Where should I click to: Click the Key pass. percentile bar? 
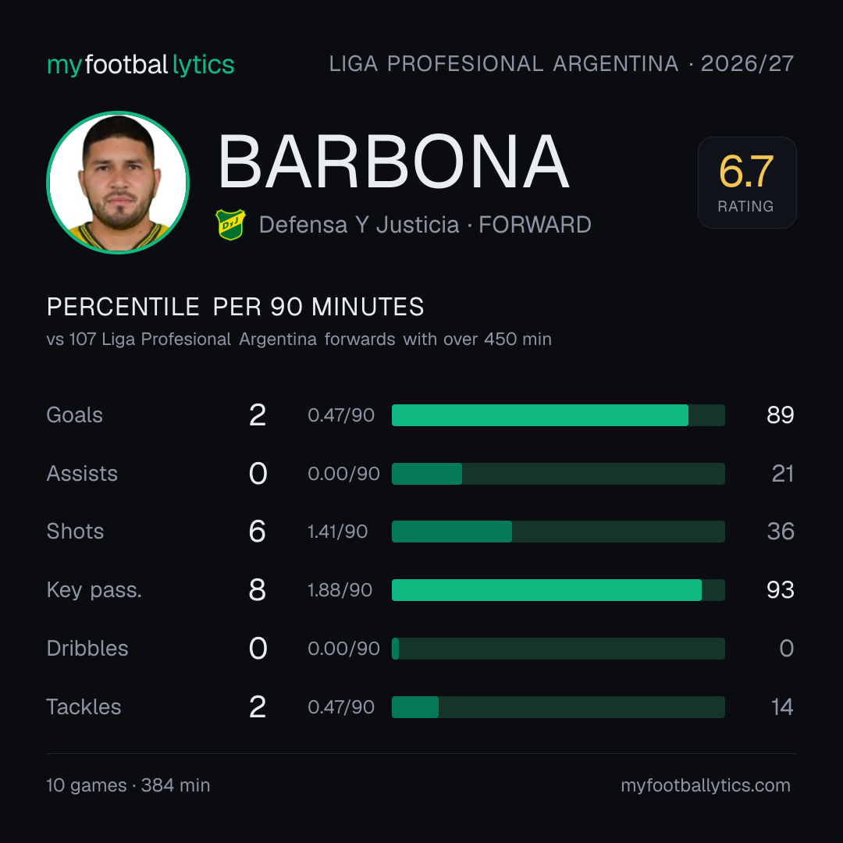[558, 590]
